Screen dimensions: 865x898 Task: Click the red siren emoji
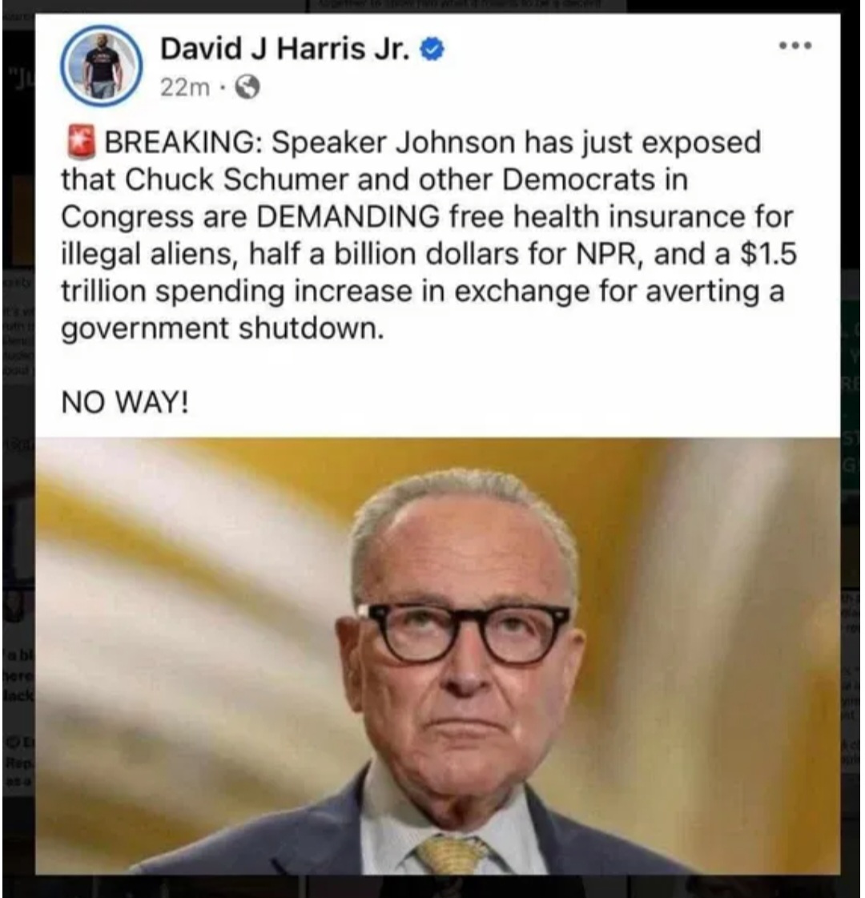click(79, 143)
